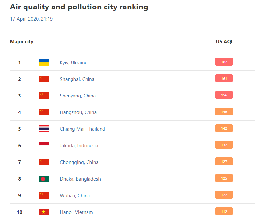Select the 17 April 2020 timestamp

(31, 19)
